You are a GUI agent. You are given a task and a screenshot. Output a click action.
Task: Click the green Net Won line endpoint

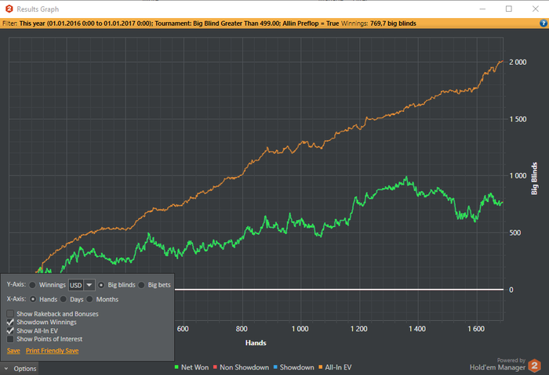(x=503, y=202)
